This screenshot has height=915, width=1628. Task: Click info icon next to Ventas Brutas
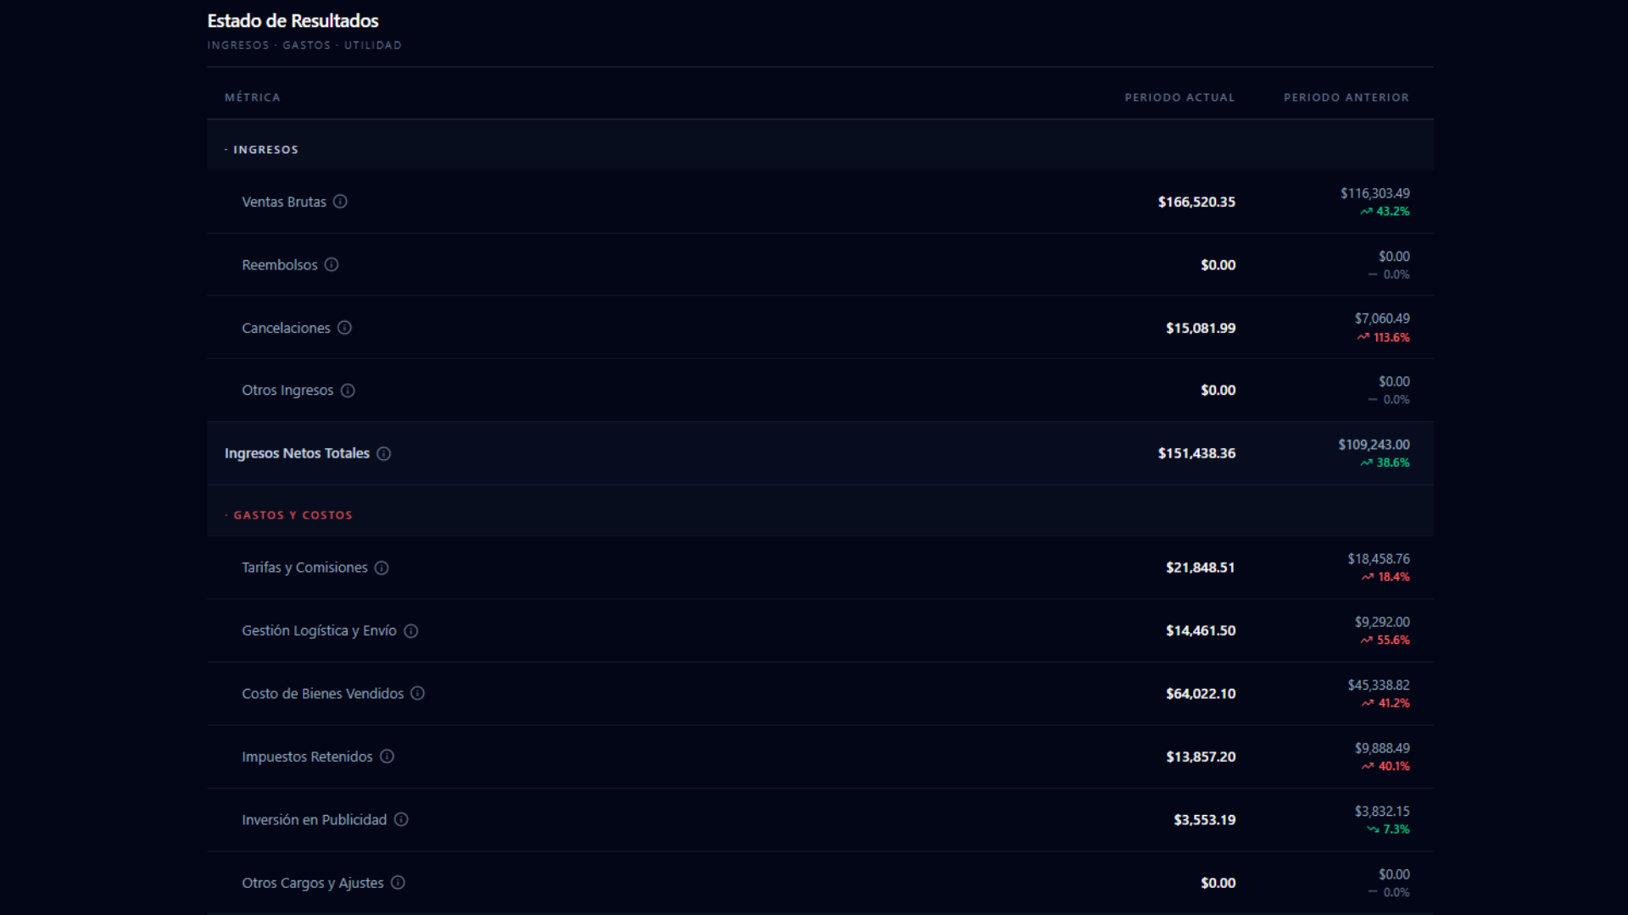click(340, 202)
